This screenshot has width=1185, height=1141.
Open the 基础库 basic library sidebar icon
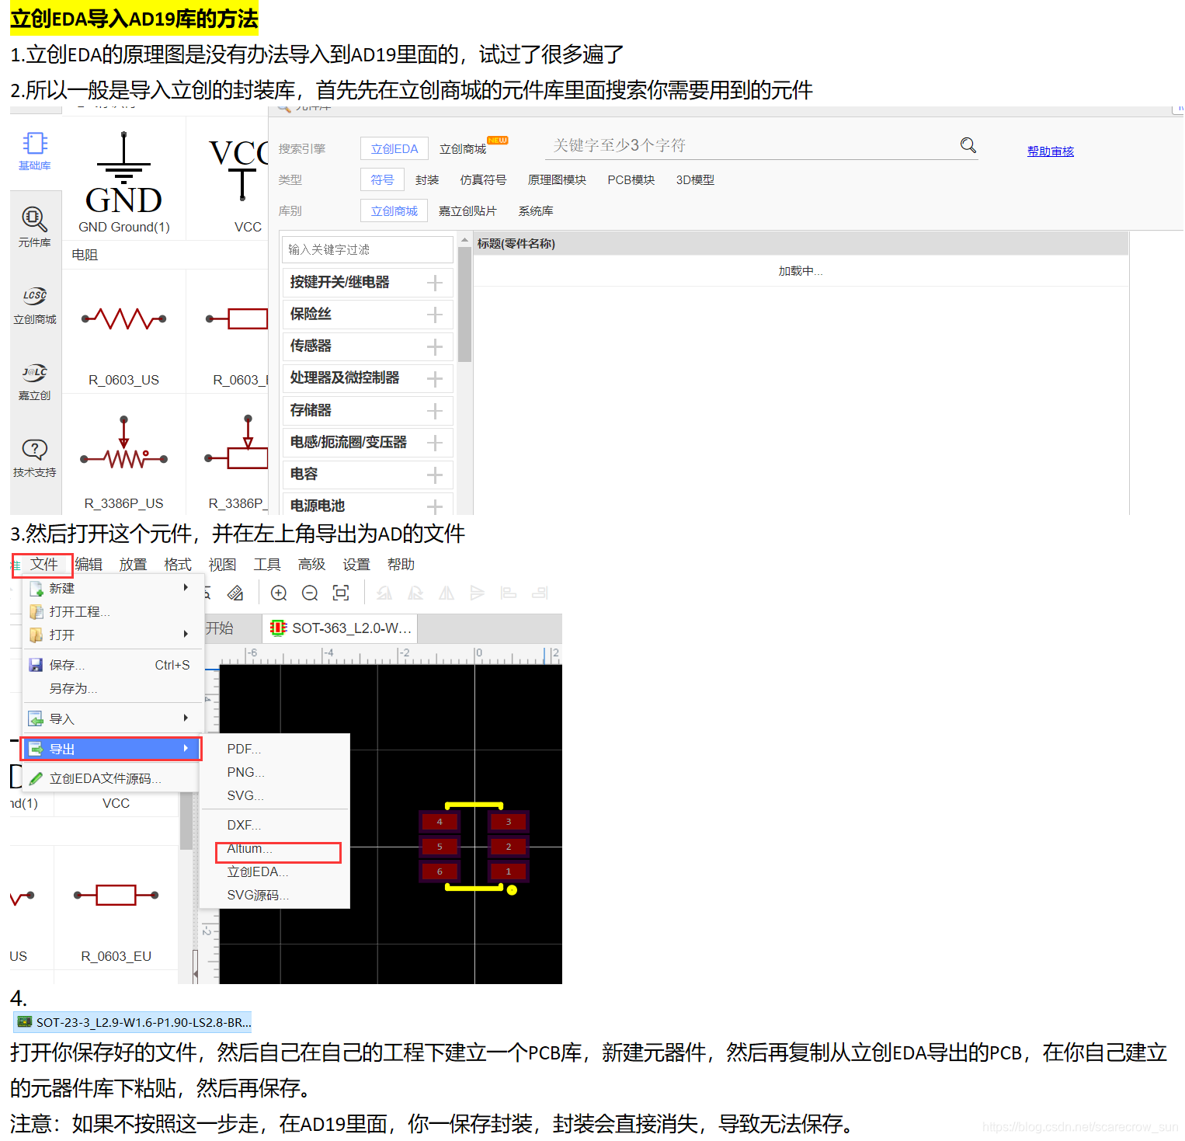pos(35,151)
